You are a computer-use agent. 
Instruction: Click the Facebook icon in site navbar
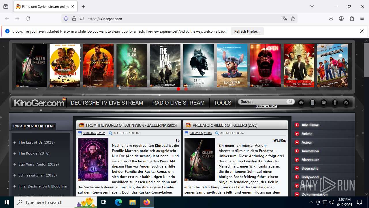tap(335, 103)
